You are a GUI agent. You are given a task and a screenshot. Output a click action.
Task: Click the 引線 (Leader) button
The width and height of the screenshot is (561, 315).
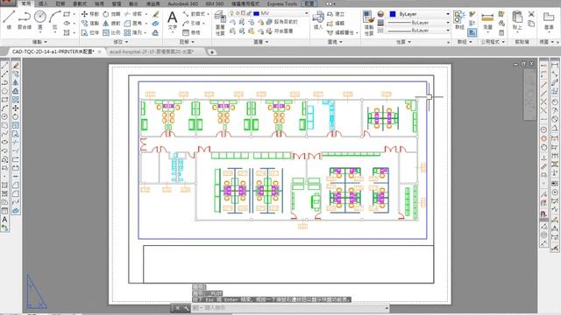point(192,24)
